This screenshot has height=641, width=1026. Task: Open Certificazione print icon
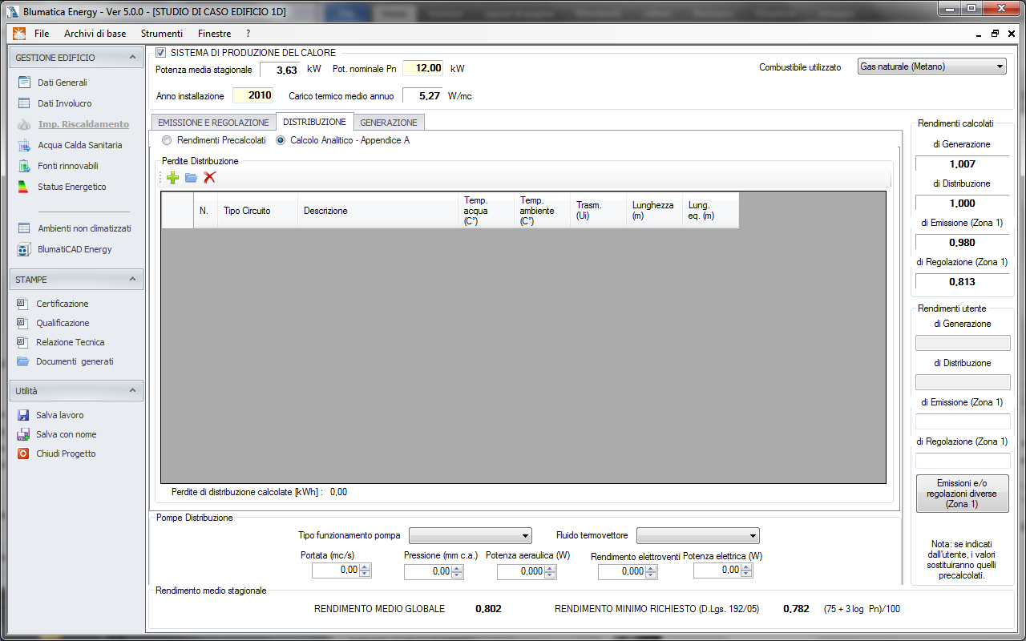22,304
